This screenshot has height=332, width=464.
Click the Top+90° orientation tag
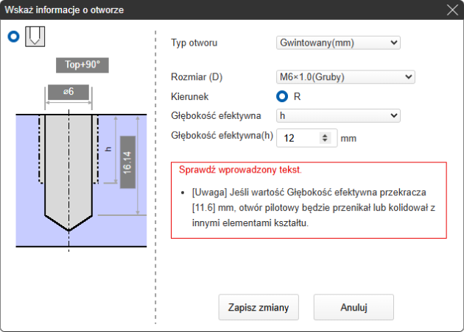click(82, 65)
